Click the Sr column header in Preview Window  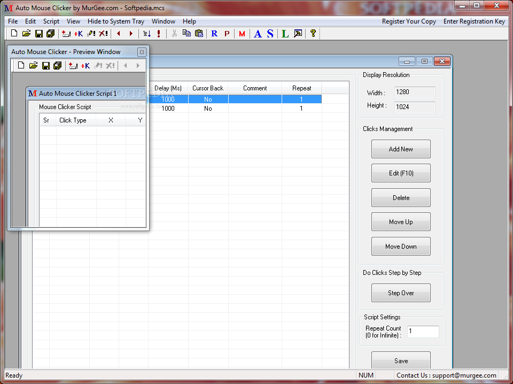click(48, 120)
